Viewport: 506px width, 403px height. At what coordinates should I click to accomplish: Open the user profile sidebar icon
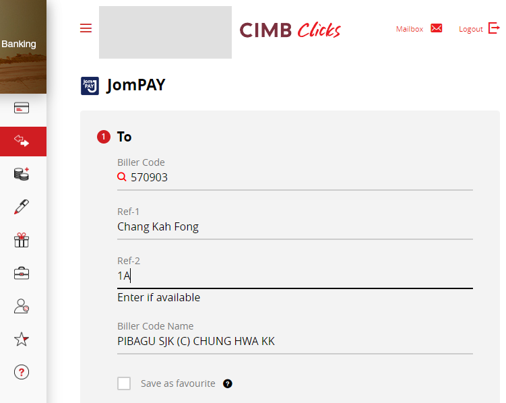pos(22,306)
